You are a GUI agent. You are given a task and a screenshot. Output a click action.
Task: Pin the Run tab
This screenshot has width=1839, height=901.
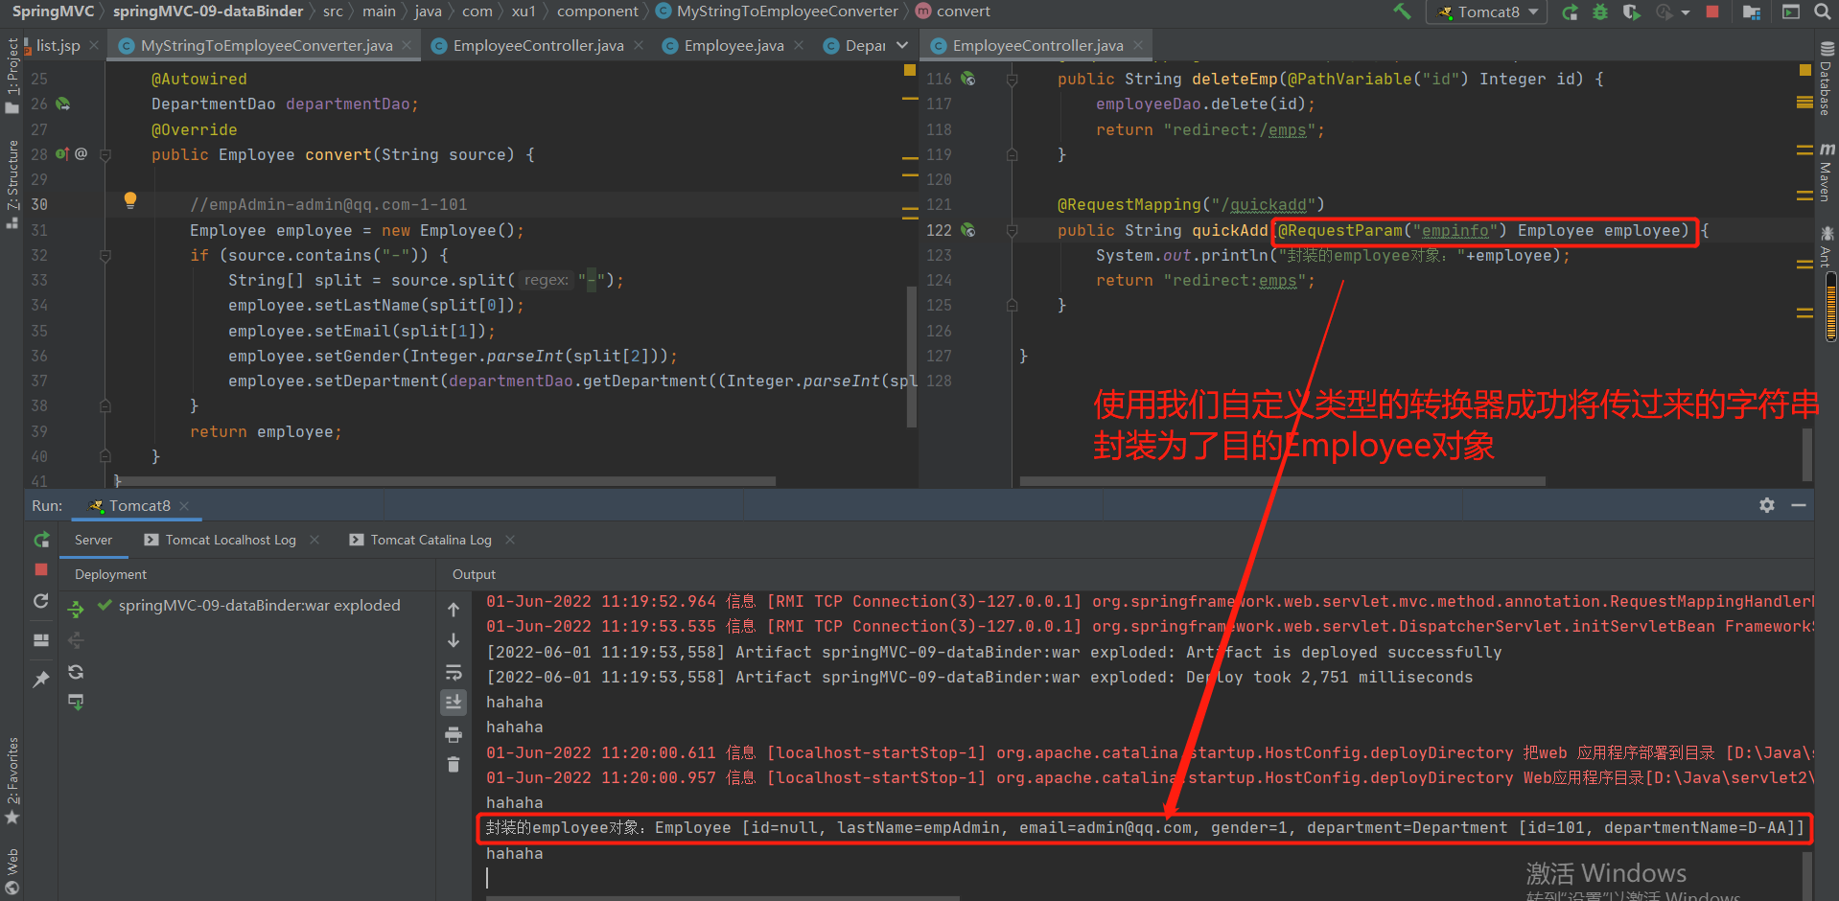pyautogui.click(x=41, y=679)
